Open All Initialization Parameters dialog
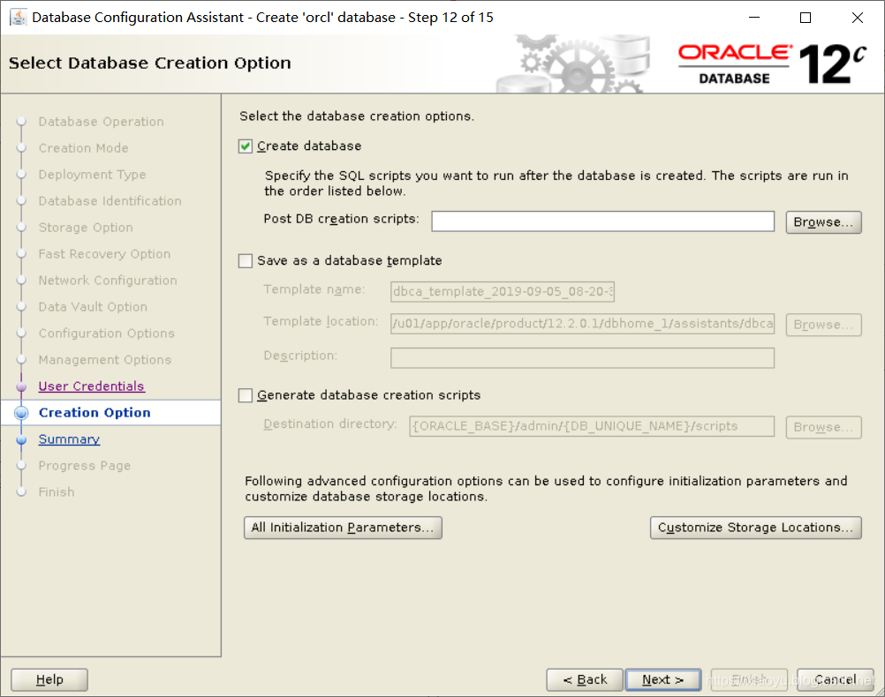This screenshot has height=697, width=885. (343, 528)
